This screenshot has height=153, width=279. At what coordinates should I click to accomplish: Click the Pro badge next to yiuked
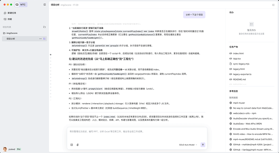(x=19, y=149)
